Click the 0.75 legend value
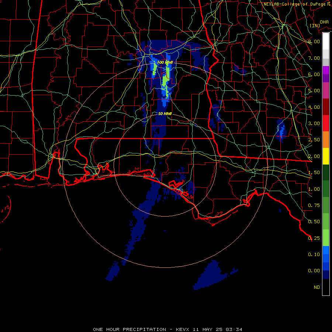 coord(314,205)
